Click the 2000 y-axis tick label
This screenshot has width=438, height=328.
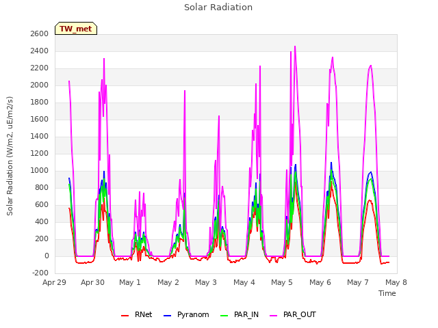click(40, 85)
